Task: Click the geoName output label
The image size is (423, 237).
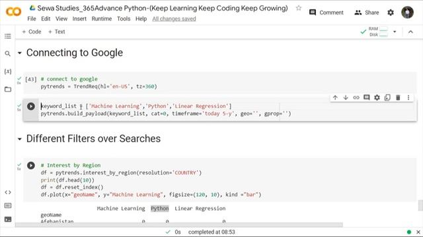Action: 51,215
